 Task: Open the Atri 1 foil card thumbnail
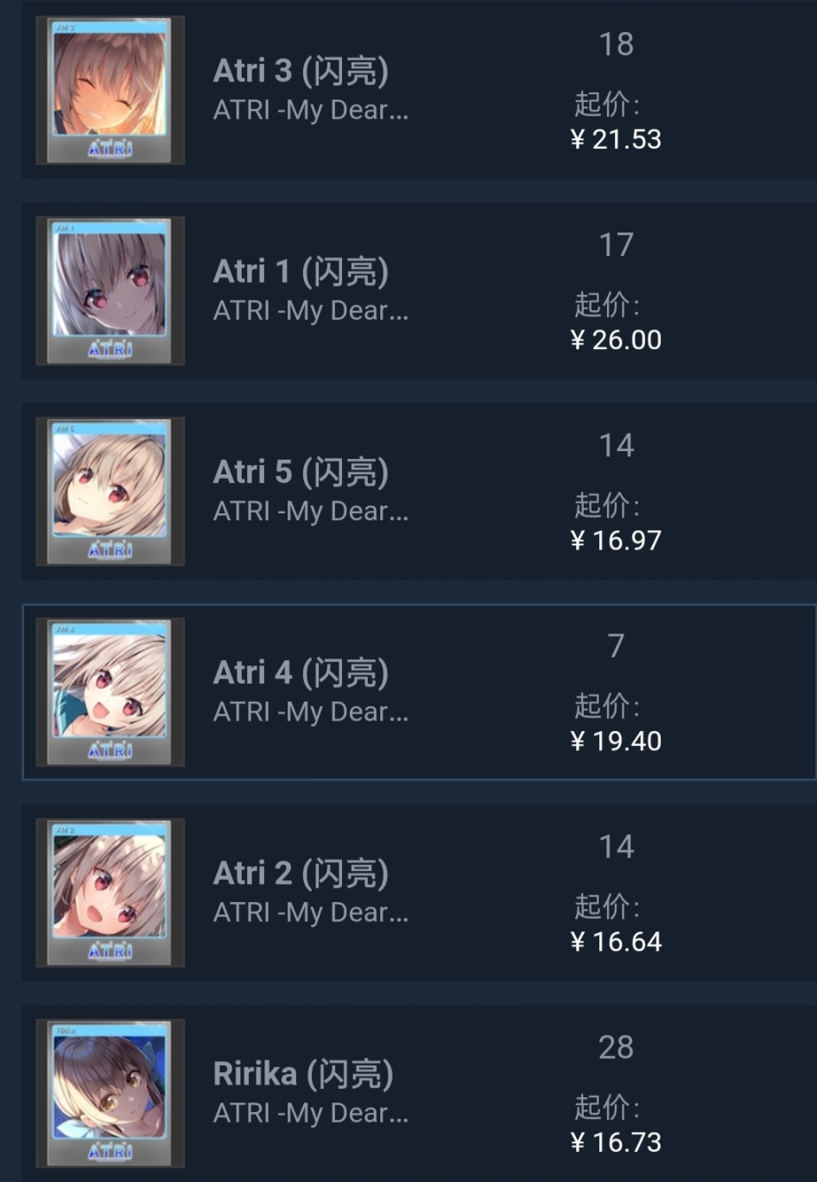click(110, 290)
